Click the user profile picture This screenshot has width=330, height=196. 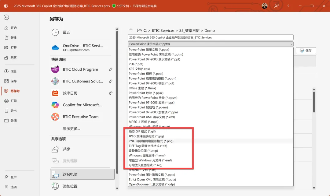point(265,6)
